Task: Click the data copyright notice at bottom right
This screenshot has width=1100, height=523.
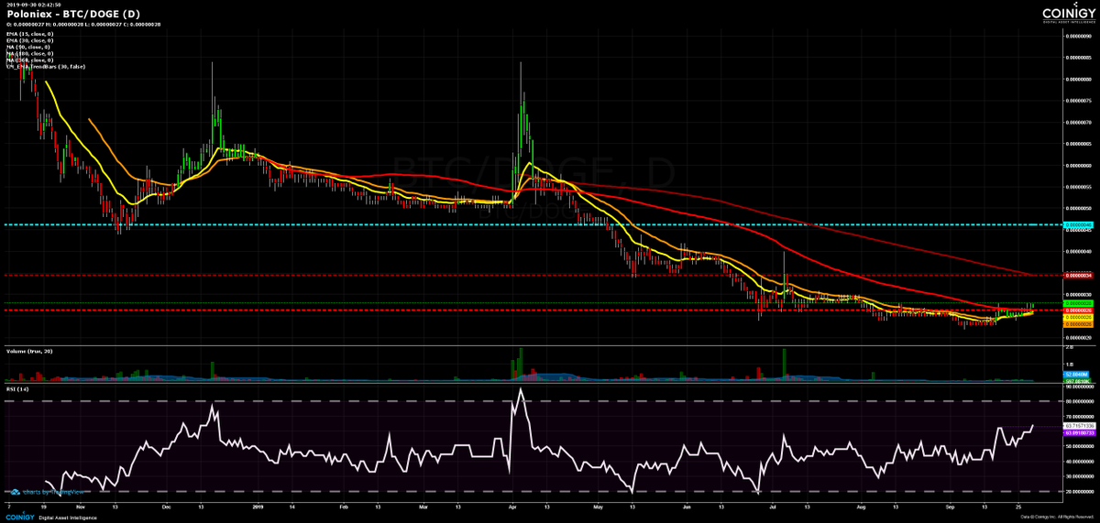Action: tap(1057, 517)
